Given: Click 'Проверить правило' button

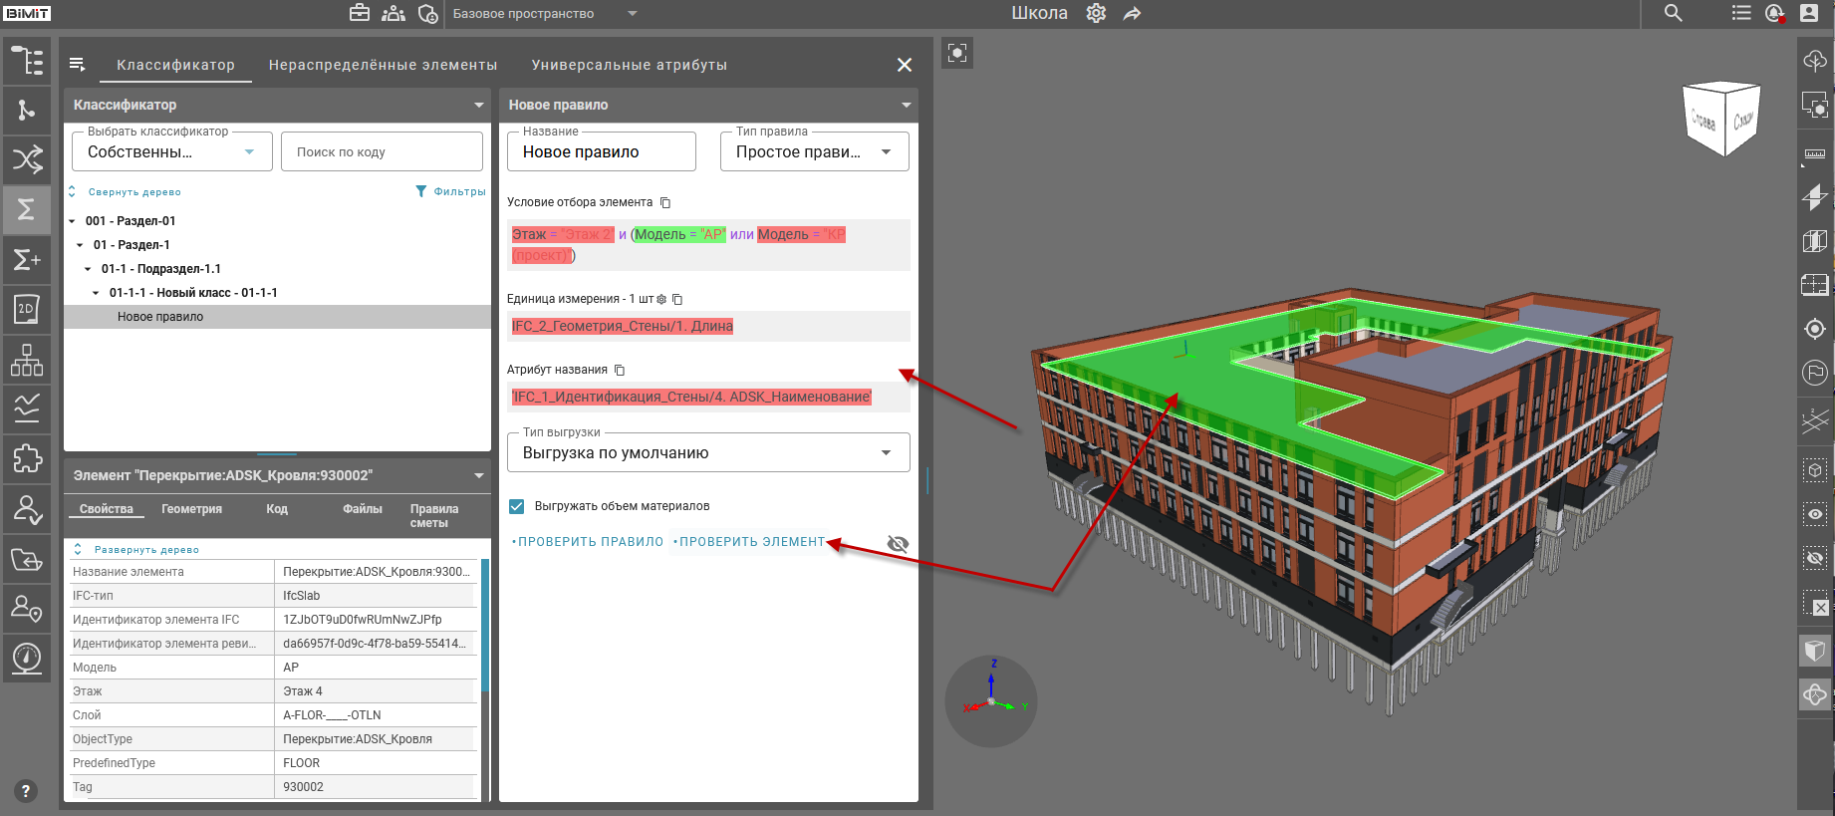Looking at the screenshot, I should [590, 542].
